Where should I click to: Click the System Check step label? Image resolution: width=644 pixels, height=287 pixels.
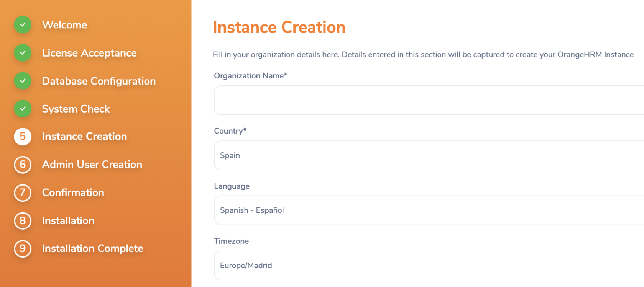(x=76, y=109)
